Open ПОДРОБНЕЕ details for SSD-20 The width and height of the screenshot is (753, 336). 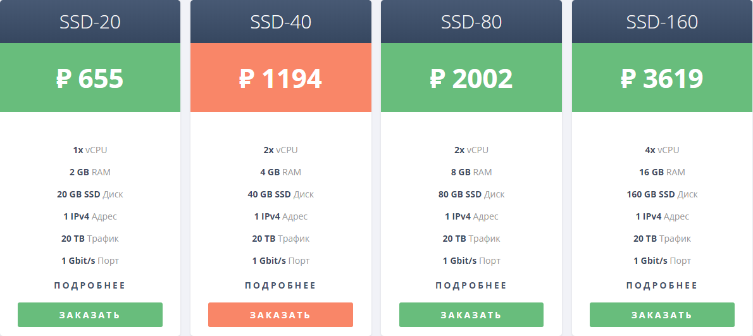point(90,285)
